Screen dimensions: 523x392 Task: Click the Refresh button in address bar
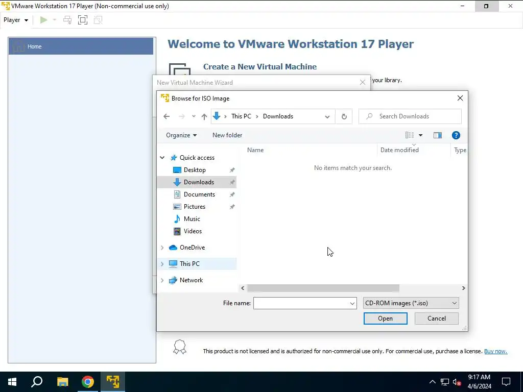[344, 117]
